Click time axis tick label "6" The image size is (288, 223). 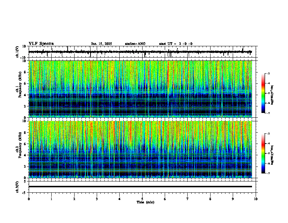click(x=165, y=199)
